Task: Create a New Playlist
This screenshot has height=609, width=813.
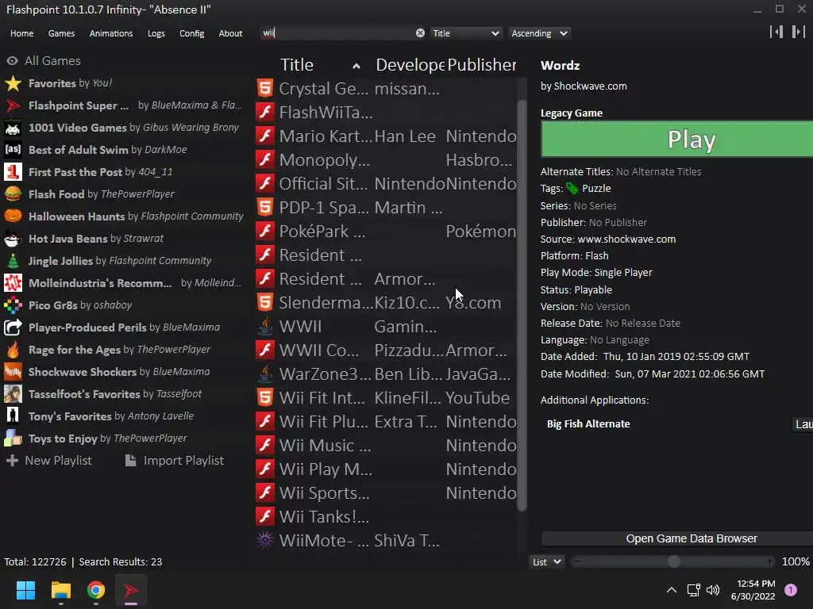Action: pyautogui.click(x=48, y=461)
